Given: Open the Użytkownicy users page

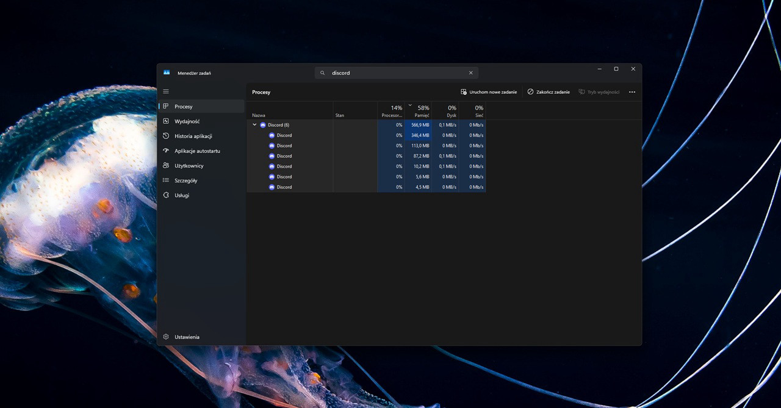Looking at the screenshot, I should [x=189, y=166].
